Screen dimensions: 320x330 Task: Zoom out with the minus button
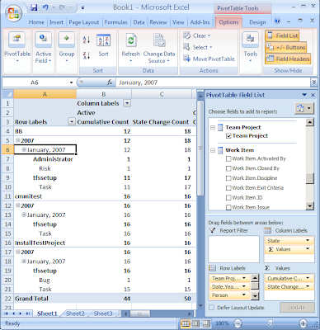point(238,323)
